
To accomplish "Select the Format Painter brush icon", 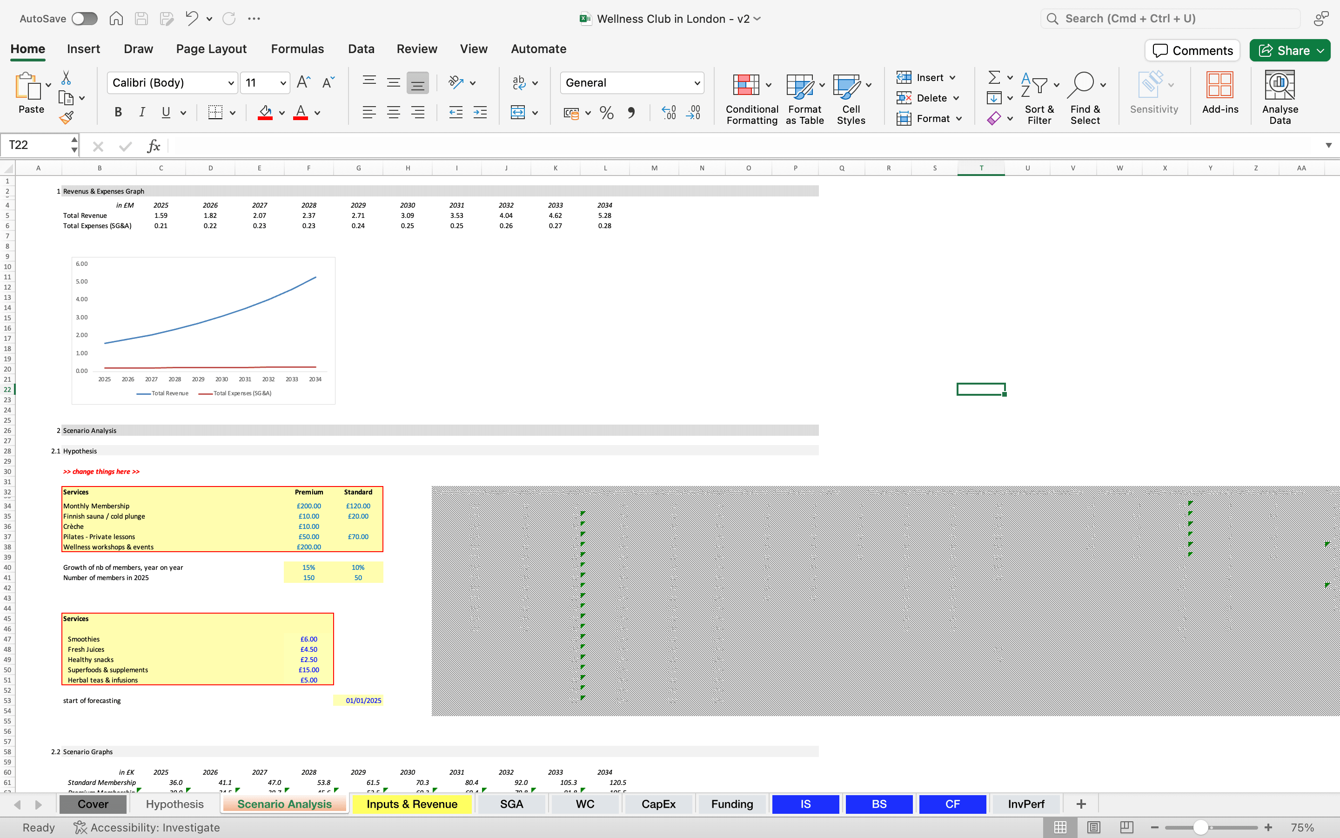I will point(66,117).
